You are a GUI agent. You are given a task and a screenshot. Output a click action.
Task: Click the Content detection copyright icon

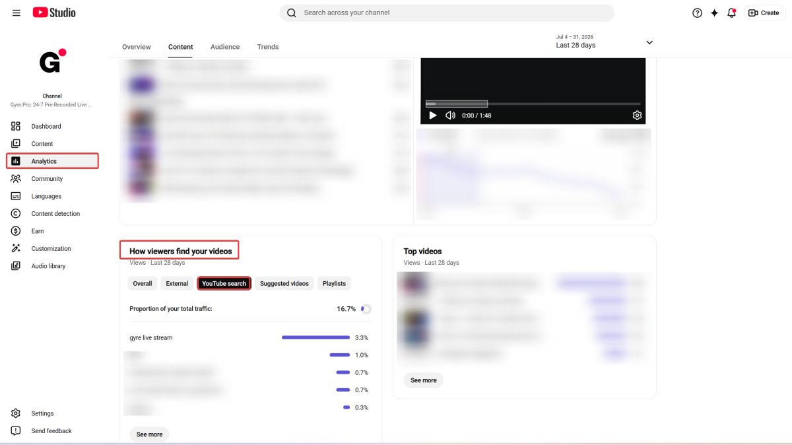click(16, 213)
